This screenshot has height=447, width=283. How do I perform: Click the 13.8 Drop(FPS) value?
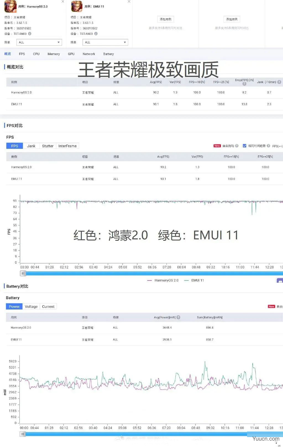(244, 104)
